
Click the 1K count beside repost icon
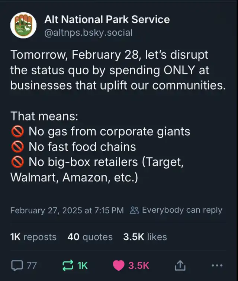point(83,265)
